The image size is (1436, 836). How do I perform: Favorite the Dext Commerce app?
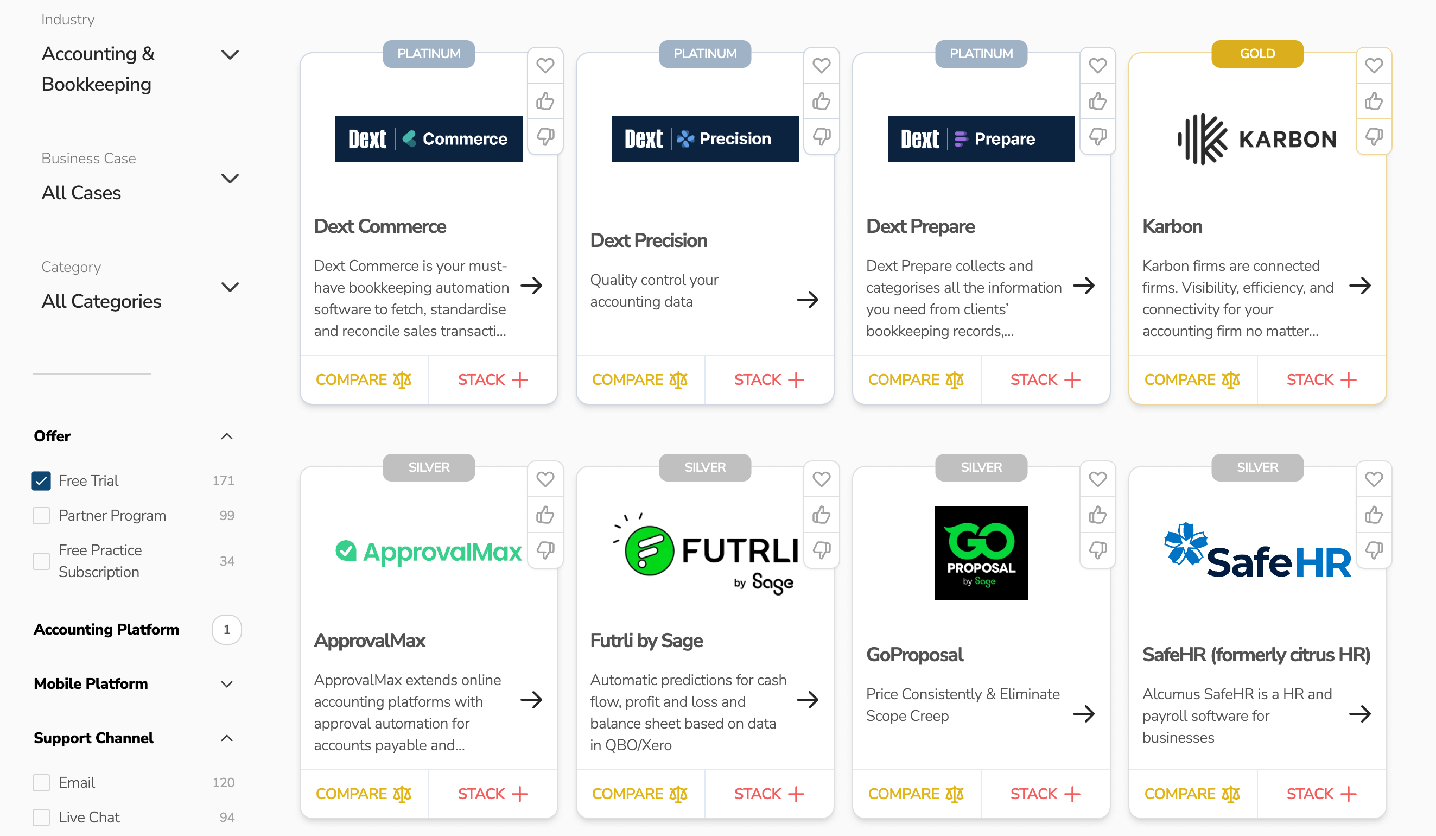(x=545, y=66)
